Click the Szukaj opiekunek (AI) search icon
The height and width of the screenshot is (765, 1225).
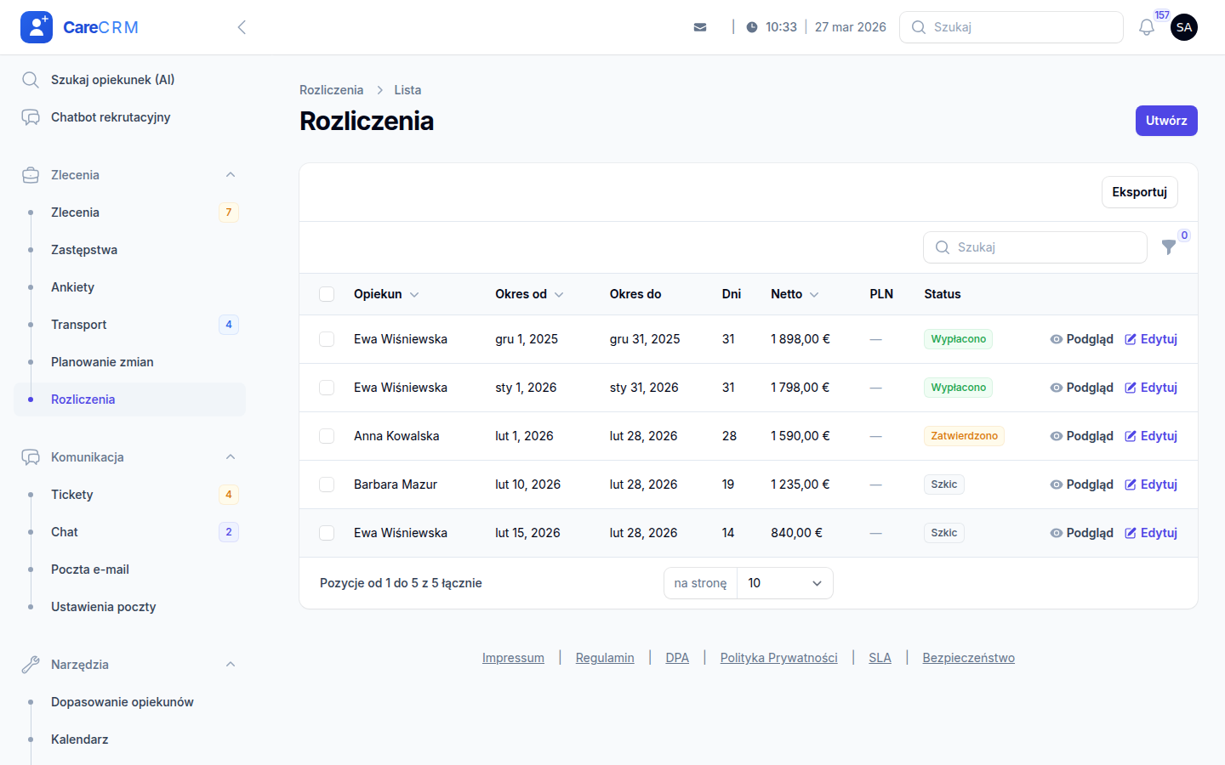coord(31,80)
